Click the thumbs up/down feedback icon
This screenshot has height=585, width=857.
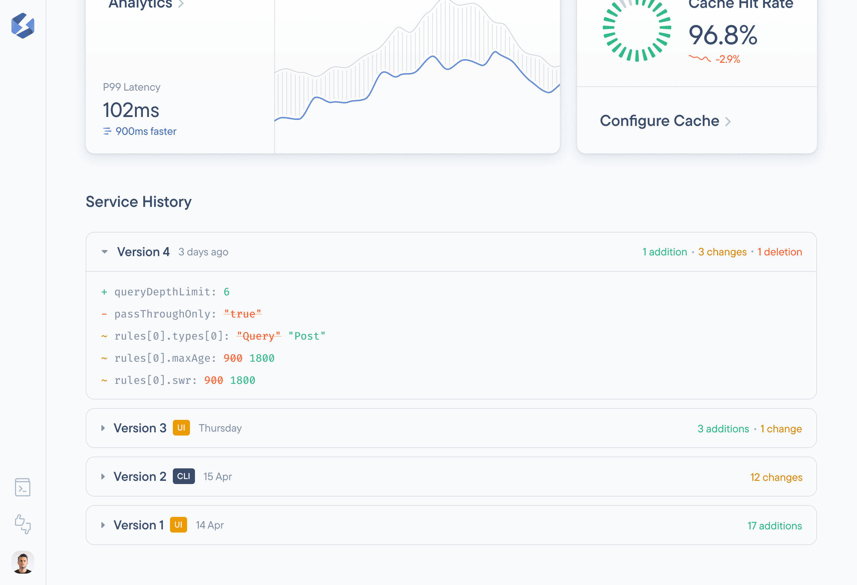[x=23, y=524]
